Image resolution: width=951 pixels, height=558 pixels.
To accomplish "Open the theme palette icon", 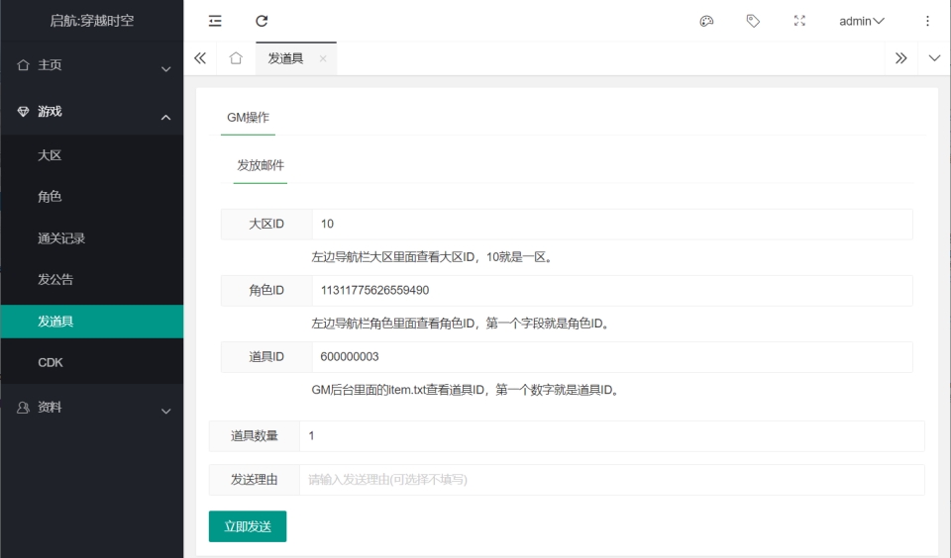I will [x=706, y=21].
